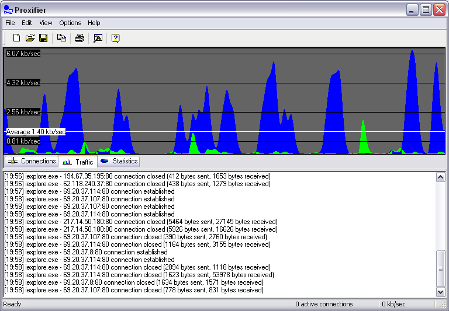The width and height of the screenshot is (449, 311).
Task: Select log line with 390 bytes sent
Action: pos(136,237)
